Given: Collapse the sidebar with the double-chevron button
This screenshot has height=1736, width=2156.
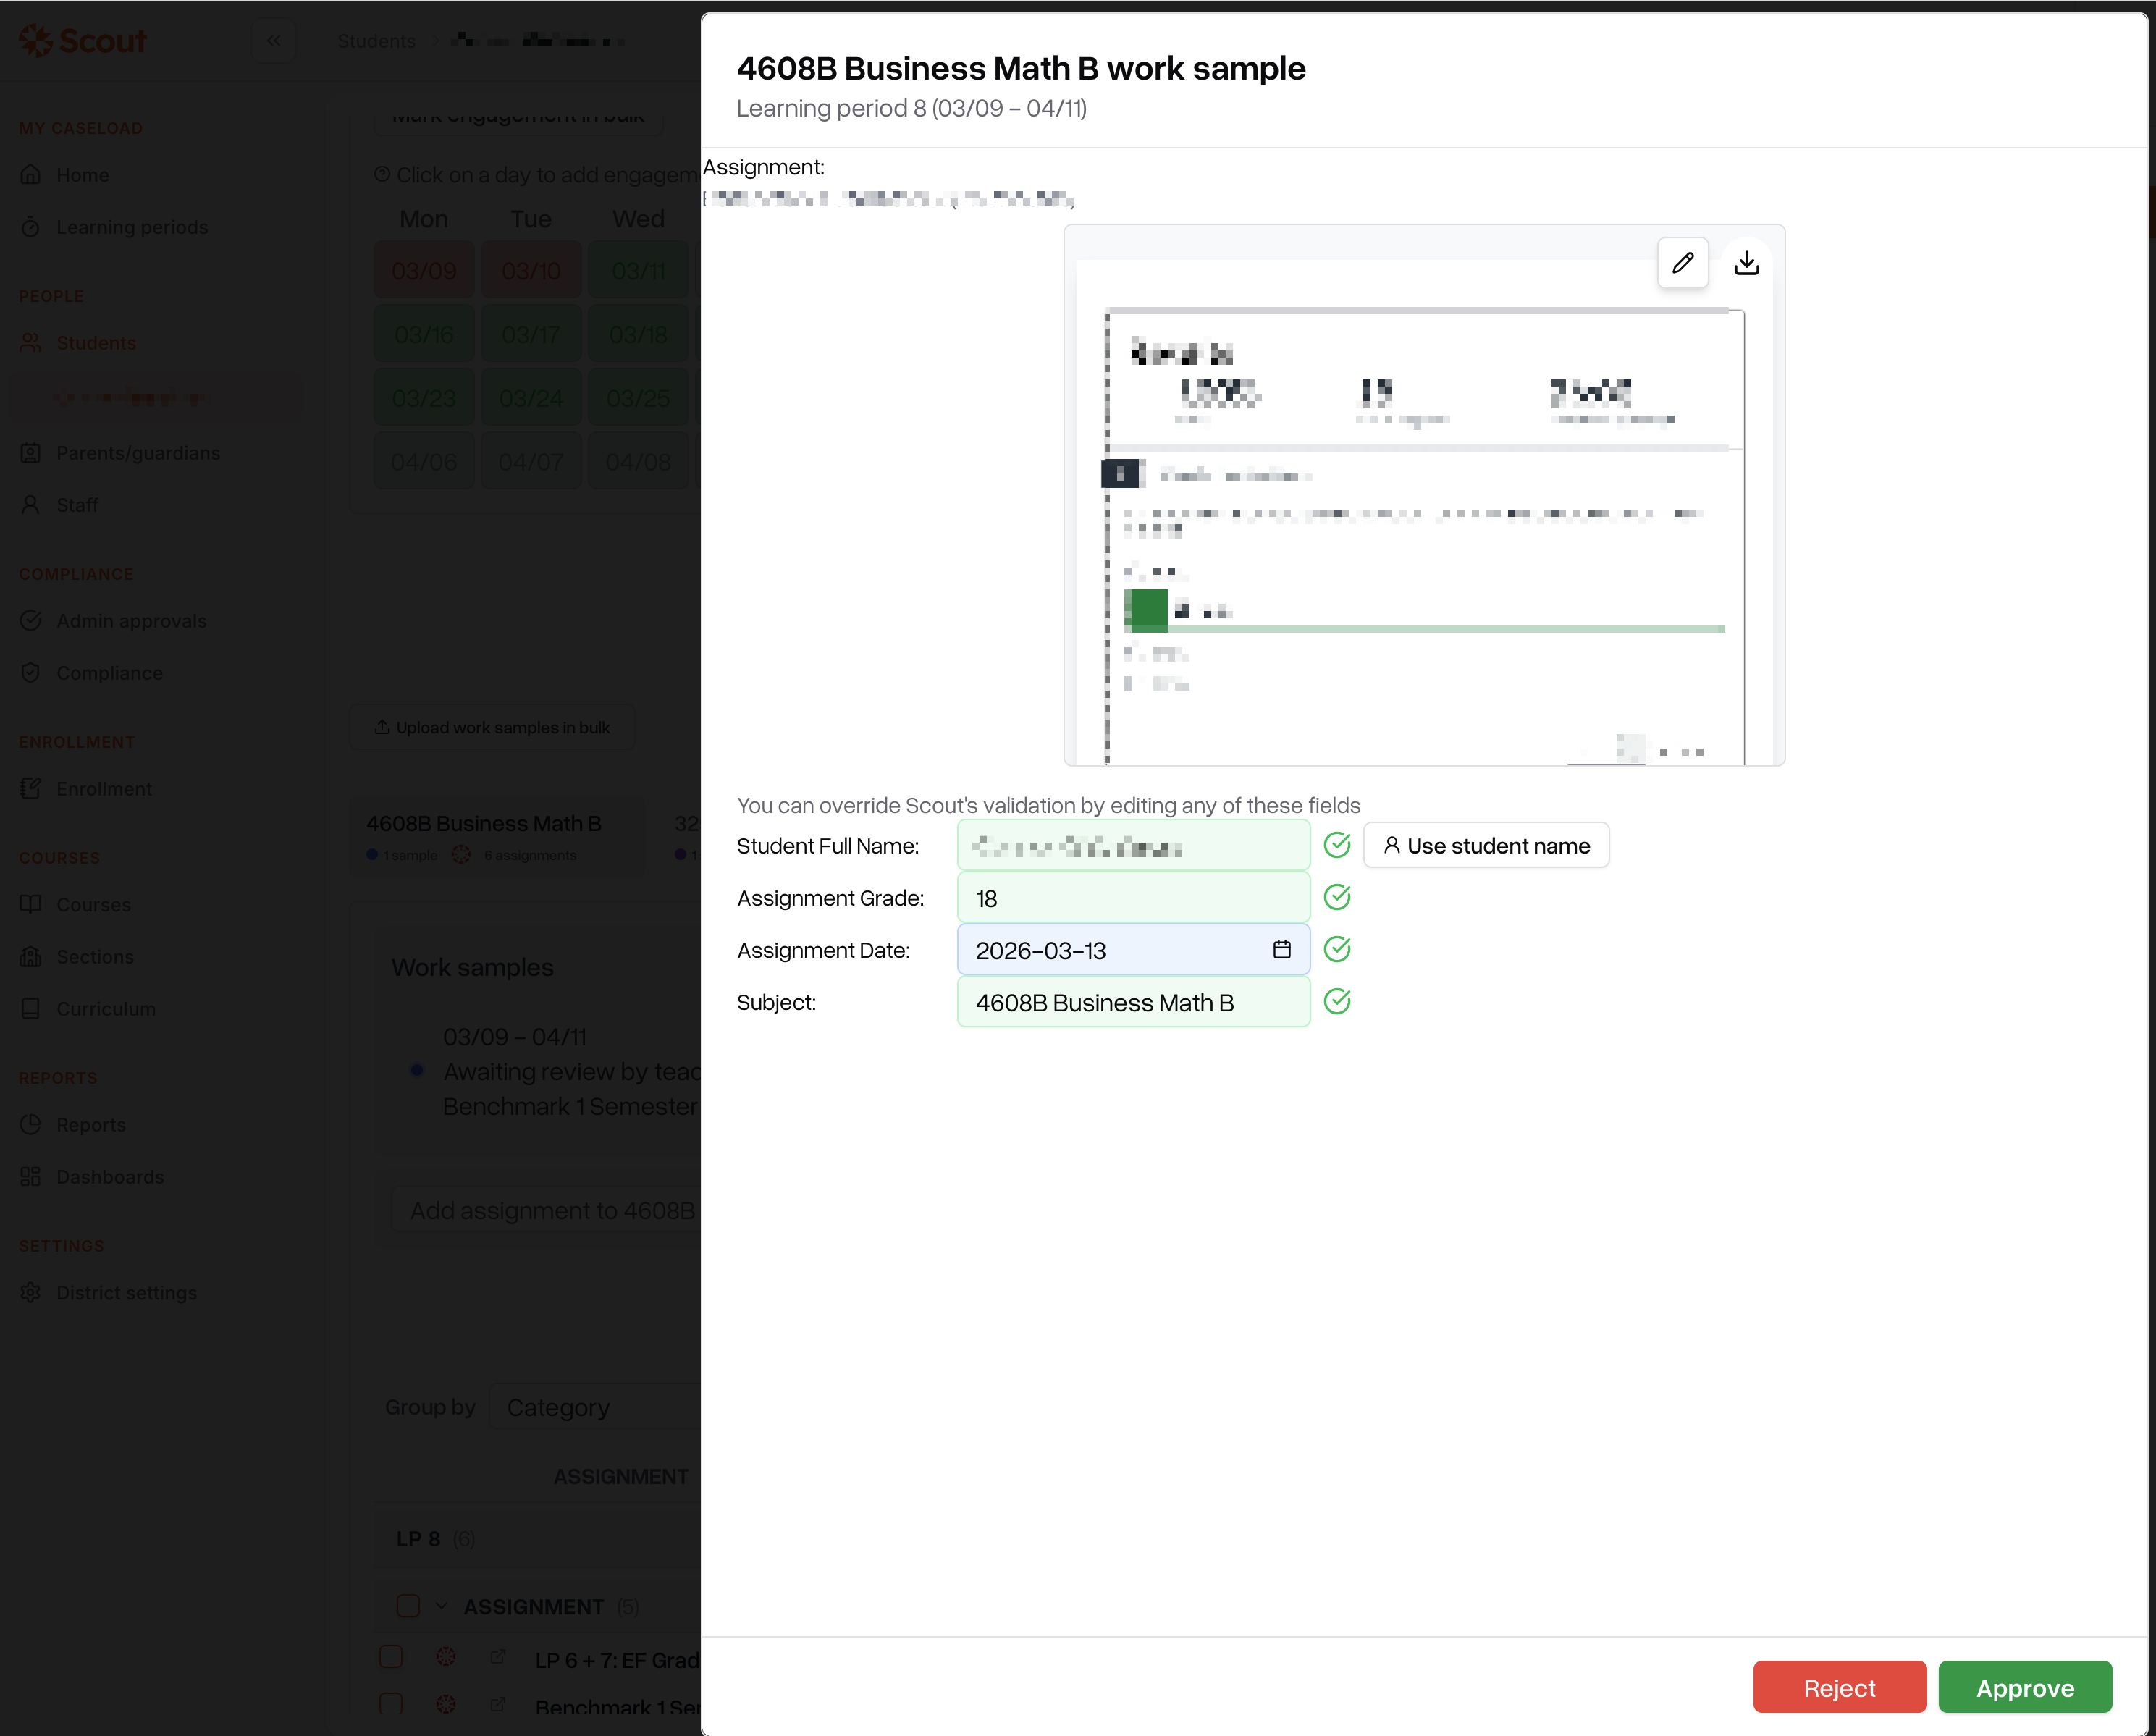Looking at the screenshot, I should point(274,41).
